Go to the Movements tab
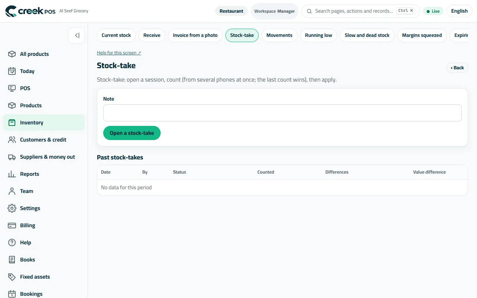477x298 pixels. point(279,35)
